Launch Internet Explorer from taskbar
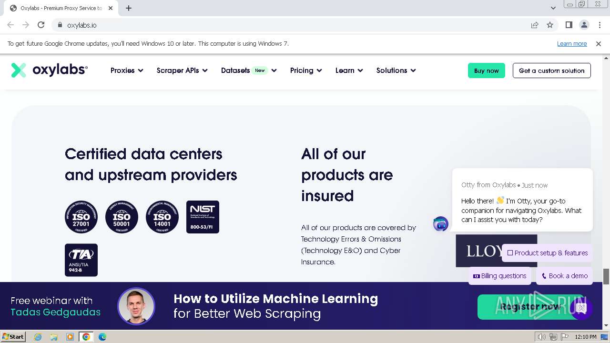The image size is (610, 343). [38, 337]
